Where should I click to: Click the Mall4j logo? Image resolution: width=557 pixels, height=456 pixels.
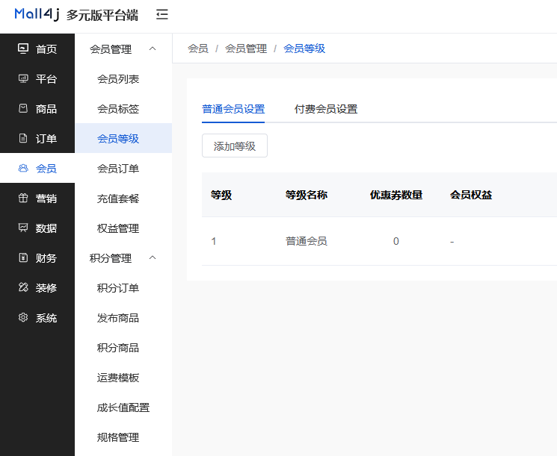pos(37,14)
